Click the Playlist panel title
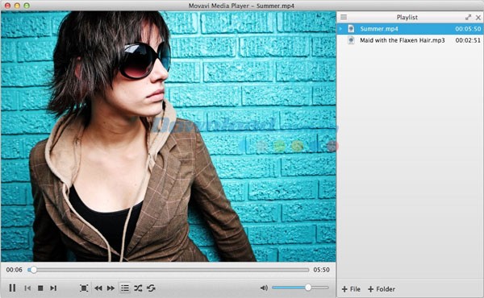The image size is (484, 298). click(x=407, y=17)
